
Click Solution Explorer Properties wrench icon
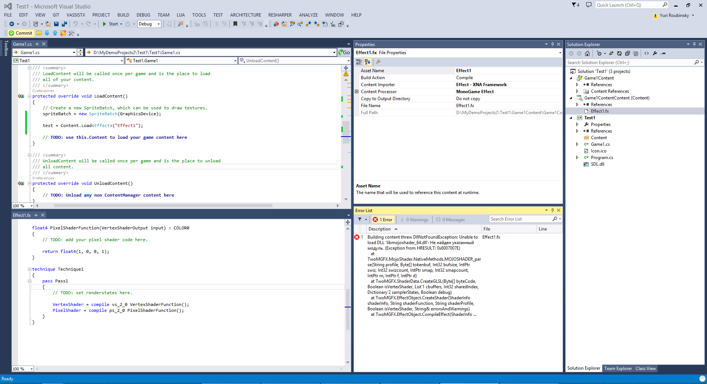655,53
